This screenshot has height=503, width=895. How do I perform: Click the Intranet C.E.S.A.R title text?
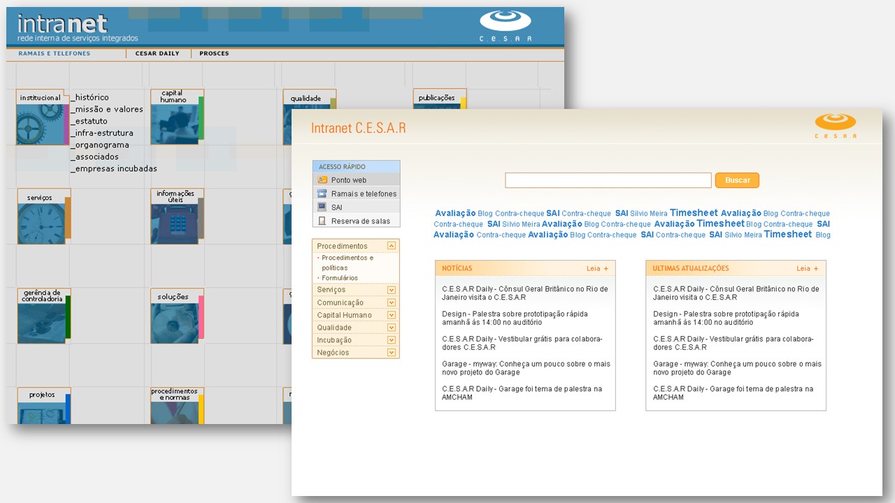coord(358,128)
